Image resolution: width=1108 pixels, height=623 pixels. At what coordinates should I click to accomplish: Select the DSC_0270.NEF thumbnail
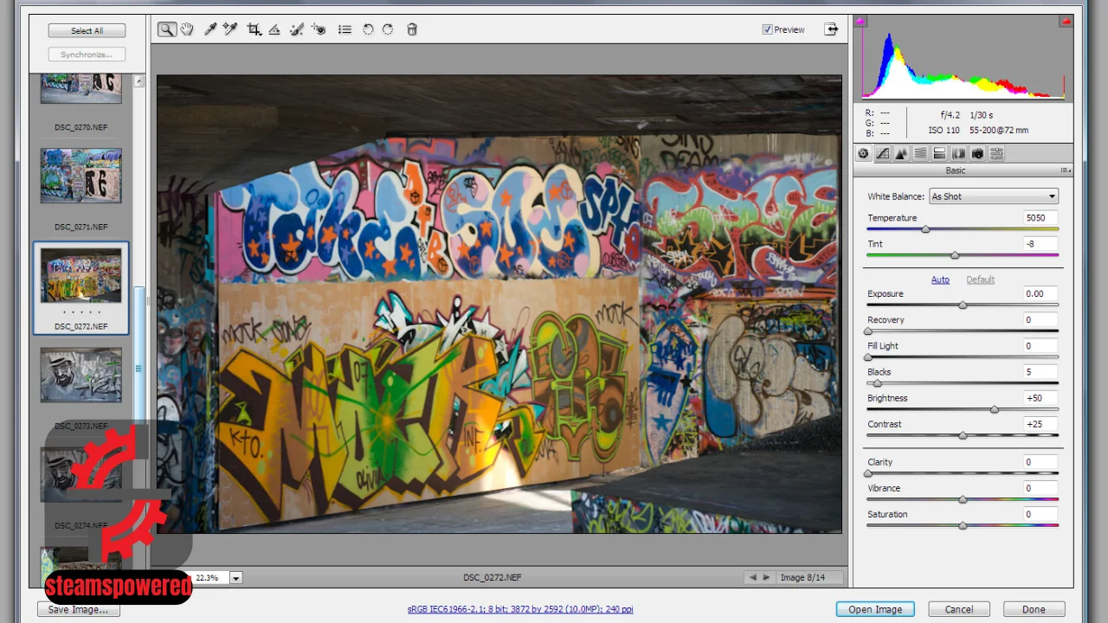(x=81, y=88)
